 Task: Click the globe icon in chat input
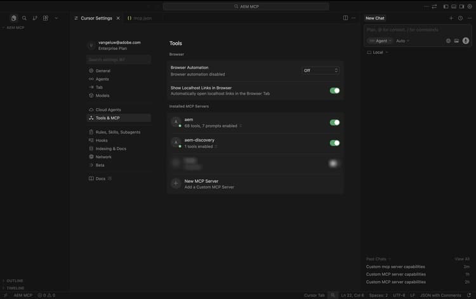click(x=448, y=41)
